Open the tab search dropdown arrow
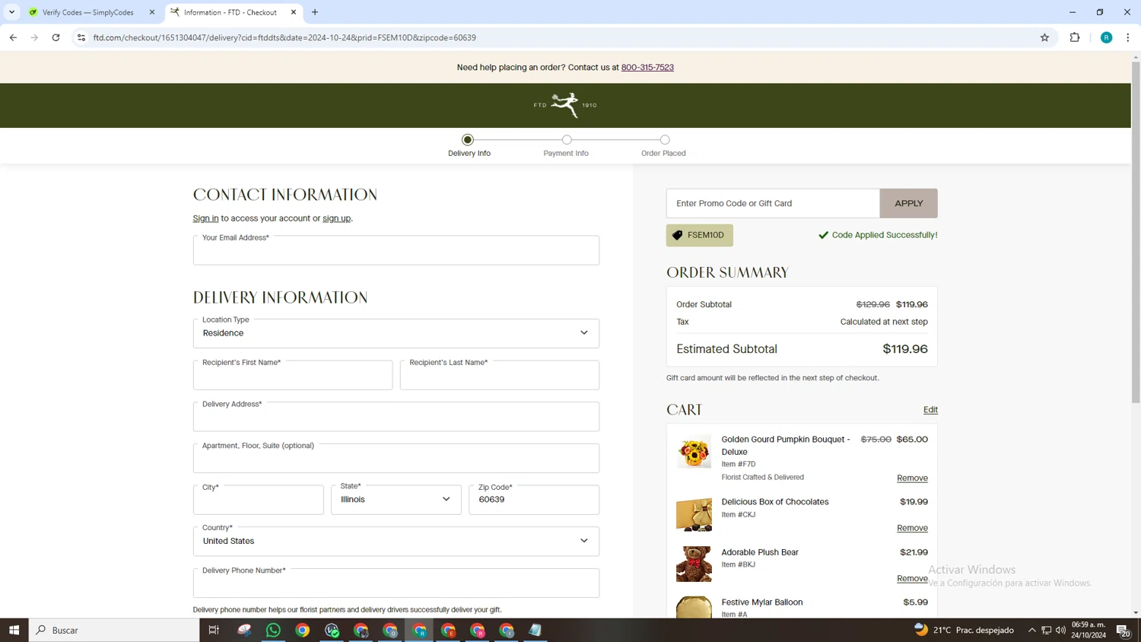 [x=11, y=12]
